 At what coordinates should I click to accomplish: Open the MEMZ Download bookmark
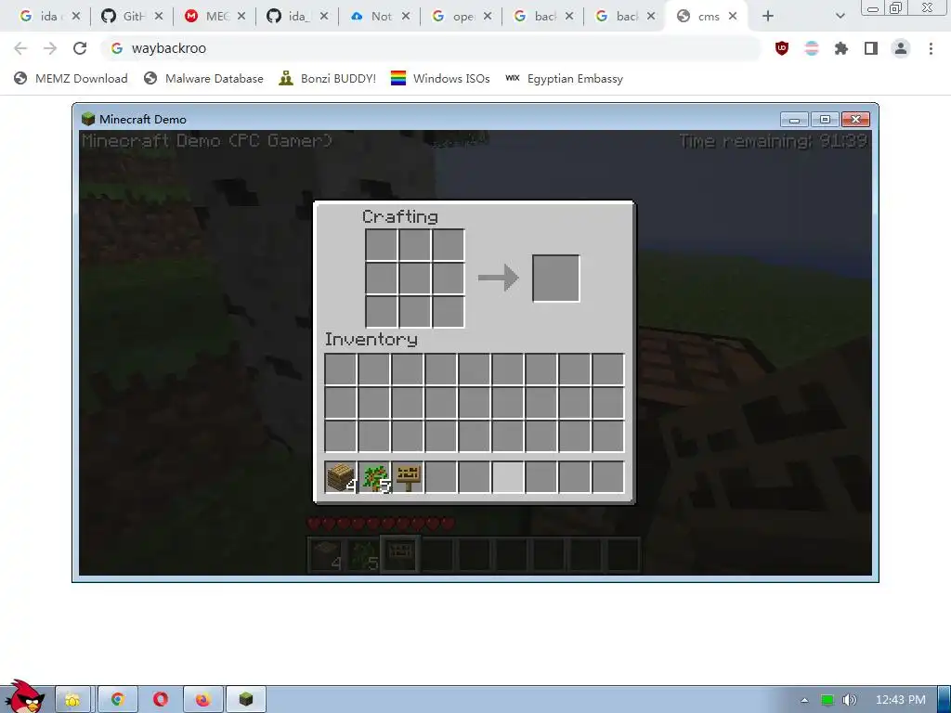click(x=71, y=79)
